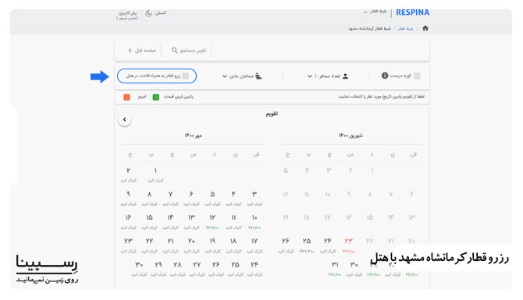Select day 6 of Mehr

click(191, 198)
